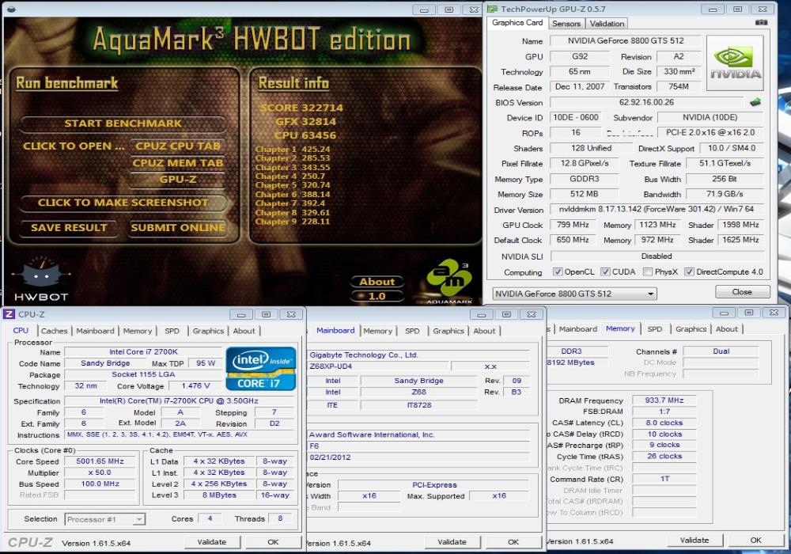
Task: Click the CPUZ CPU TAB button
Action: (177, 146)
